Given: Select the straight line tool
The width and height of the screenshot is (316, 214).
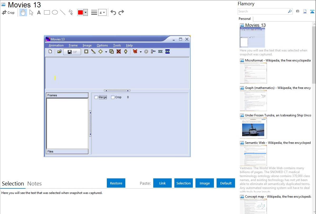Looking at the screenshot, I should tap(63, 12).
